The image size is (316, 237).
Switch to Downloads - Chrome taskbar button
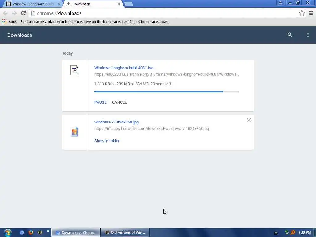pos(76,233)
